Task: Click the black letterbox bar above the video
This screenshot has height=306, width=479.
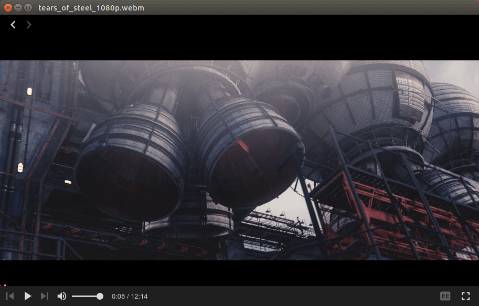Action: (239, 45)
